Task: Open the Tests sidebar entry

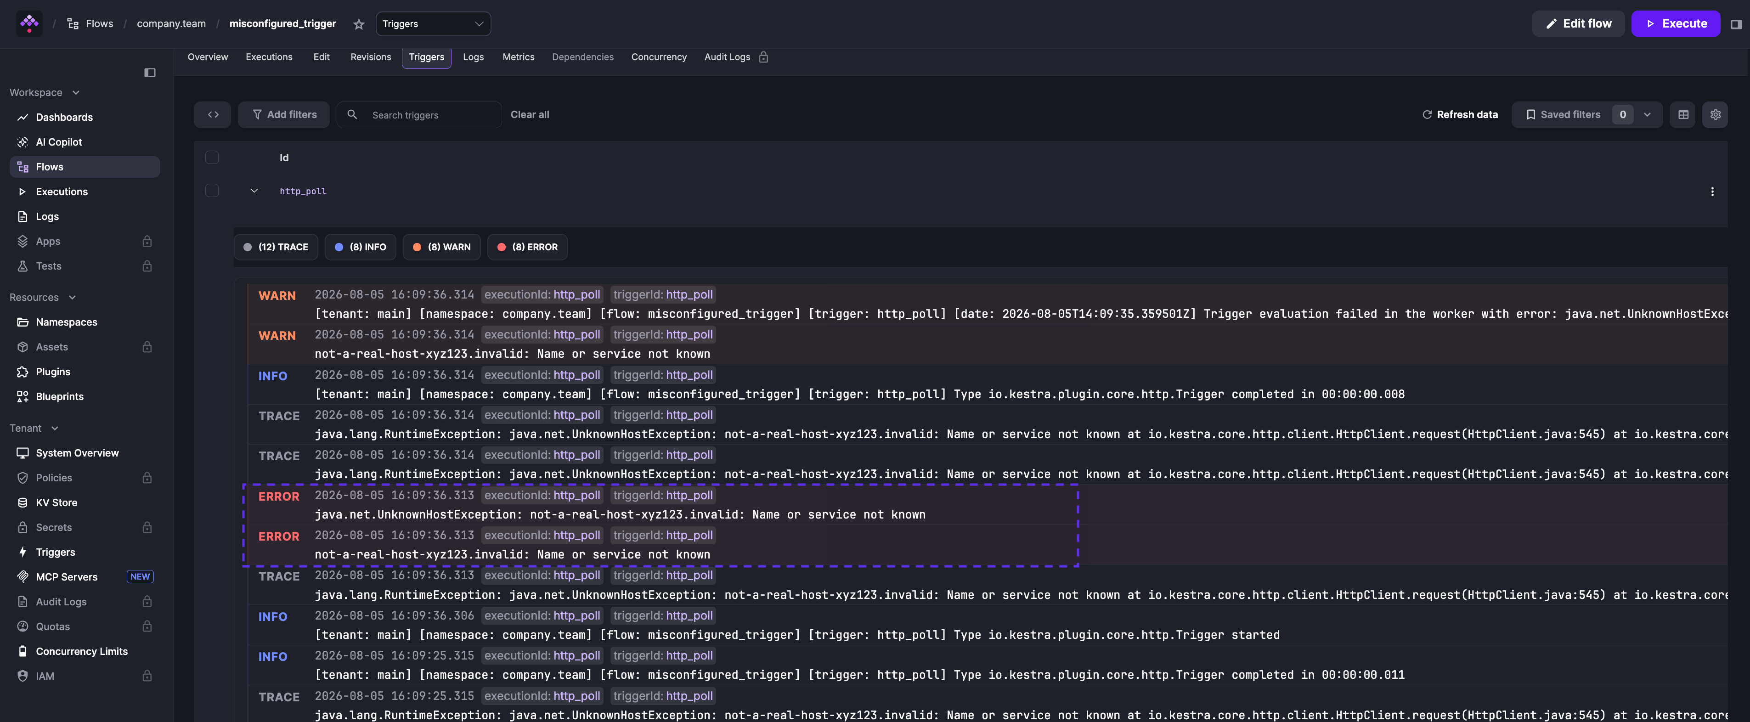Action: point(85,266)
